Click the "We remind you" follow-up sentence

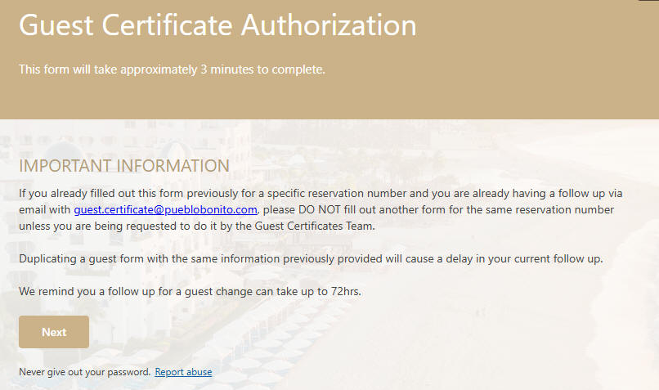click(190, 291)
